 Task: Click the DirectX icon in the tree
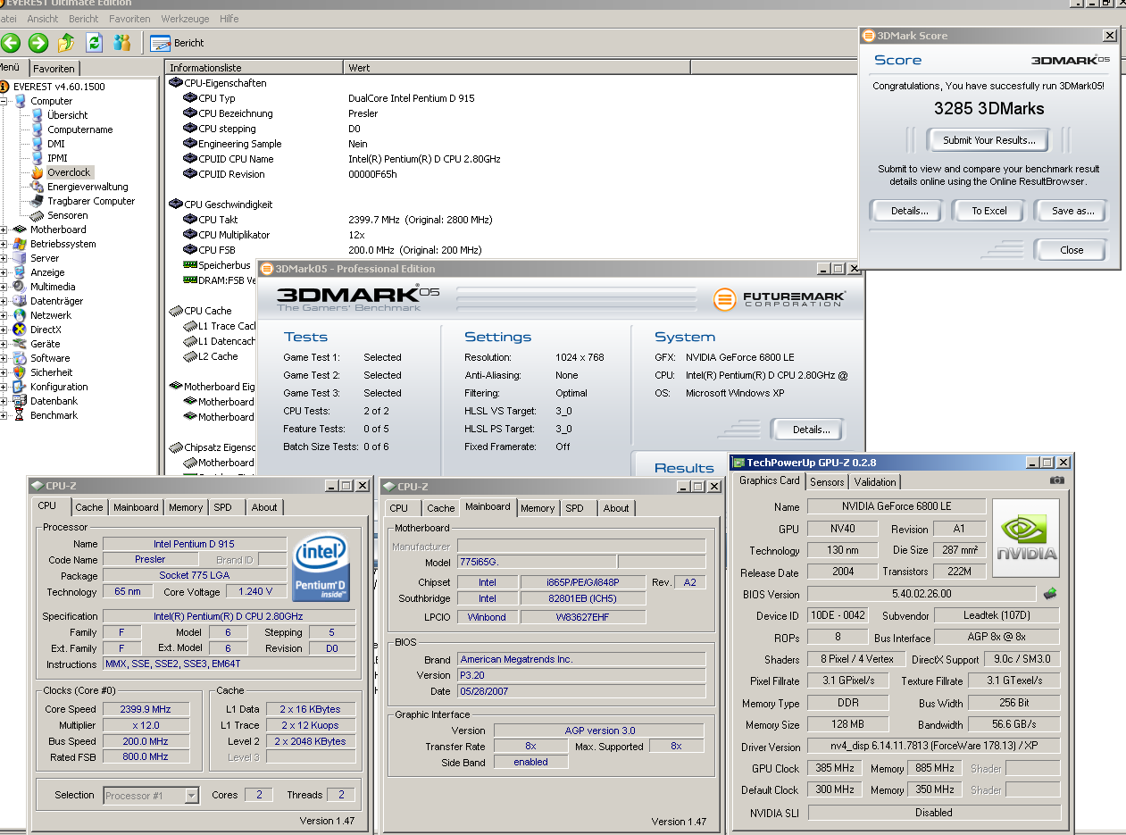point(21,330)
